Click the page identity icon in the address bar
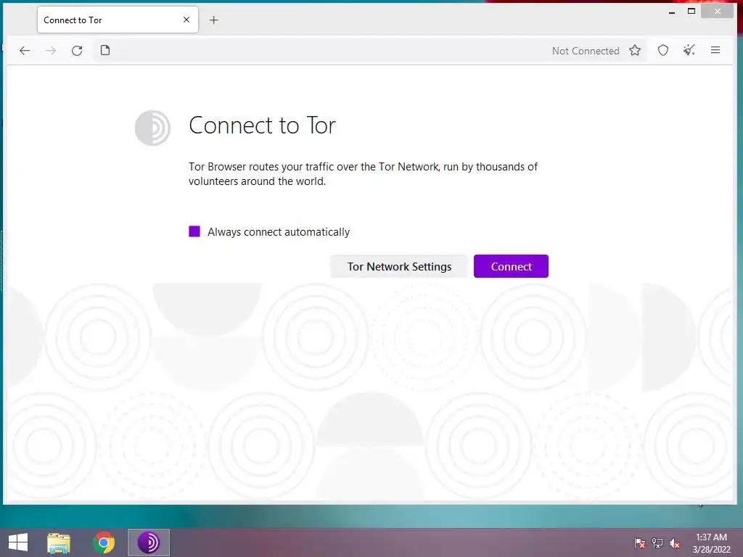 coord(105,50)
